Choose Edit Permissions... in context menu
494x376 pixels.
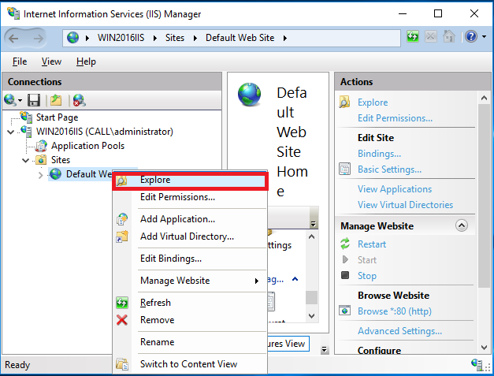click(x=190, y=197)
